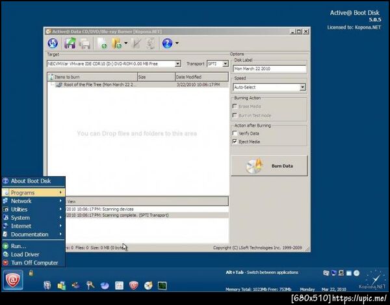The height and width of the screenshot is (305, 390).
Task: Open the Internet submenu
Action: [33, 226]
